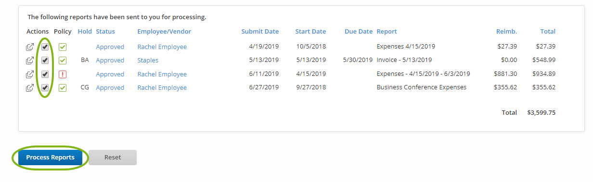Viewport: 593px width, 182px height.
Task: Click the green policy checkmark for Expenses 4/15/2019
Action: tap(63, 47)
